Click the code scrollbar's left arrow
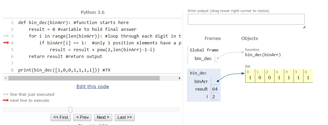Image resolution: width=328 pixels, height=125 pixels. 5,78
